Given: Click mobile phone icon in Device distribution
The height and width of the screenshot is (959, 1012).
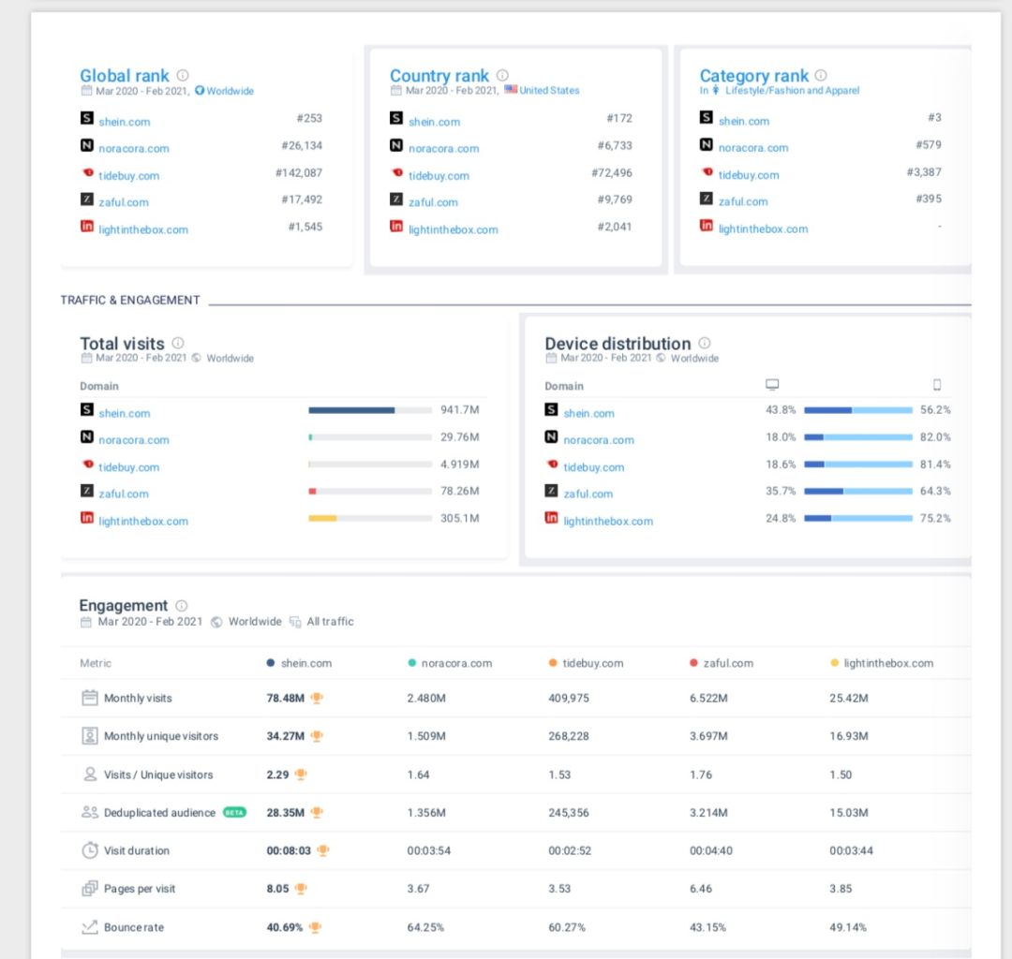Looking at the screenshot, I should [x=936, y=385].
